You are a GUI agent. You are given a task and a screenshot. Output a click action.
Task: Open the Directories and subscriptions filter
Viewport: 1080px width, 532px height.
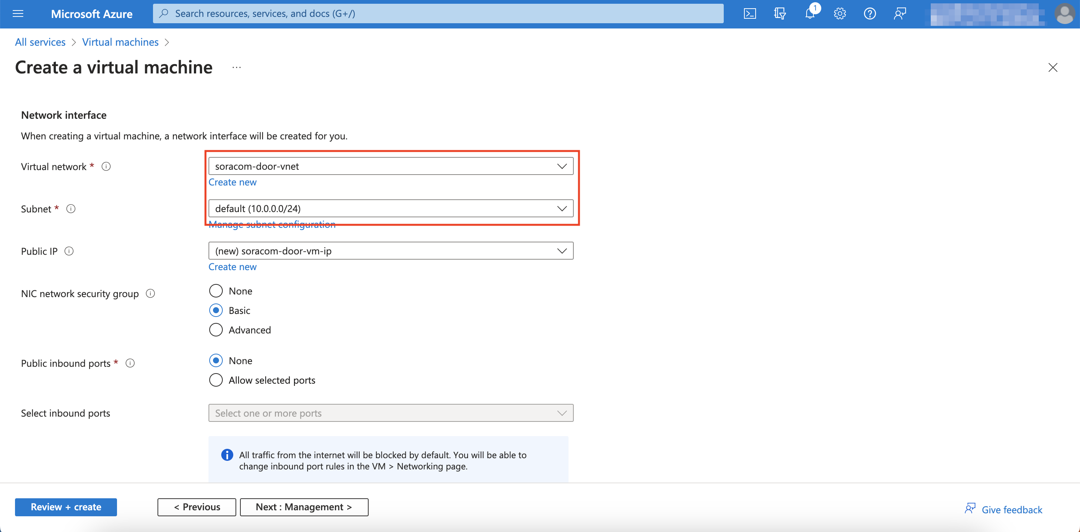click(780, 13)
